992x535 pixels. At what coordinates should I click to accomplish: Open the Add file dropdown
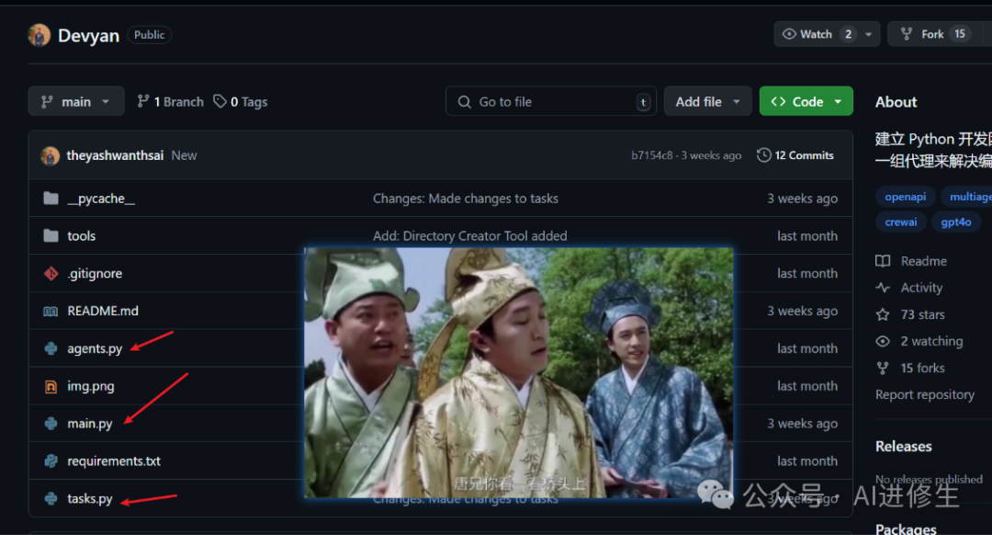click(x=707, y=101)
